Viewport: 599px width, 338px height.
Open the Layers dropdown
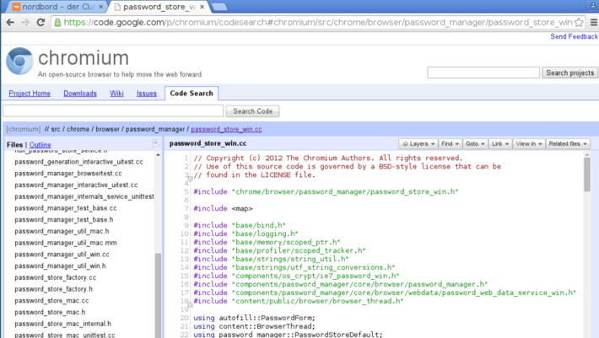[x=418, y=144]
